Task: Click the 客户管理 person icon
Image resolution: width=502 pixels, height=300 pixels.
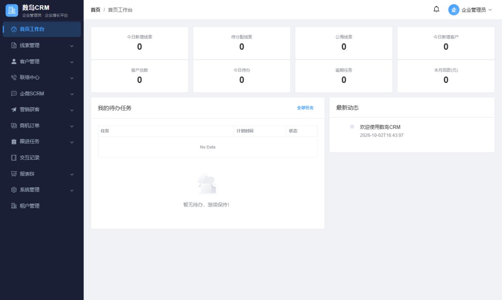Action: tap(14, 61)
